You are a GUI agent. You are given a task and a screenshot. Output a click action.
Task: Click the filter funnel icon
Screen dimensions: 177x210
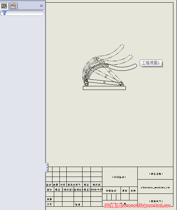[x=4, y=13]
